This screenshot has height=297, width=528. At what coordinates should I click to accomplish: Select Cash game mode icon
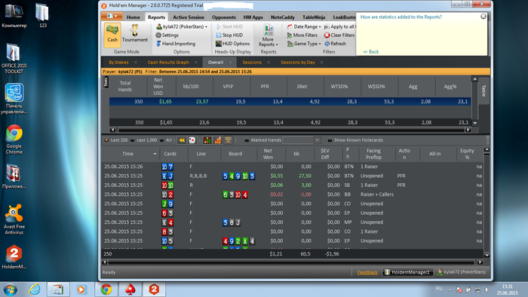[x=112, y=34]
